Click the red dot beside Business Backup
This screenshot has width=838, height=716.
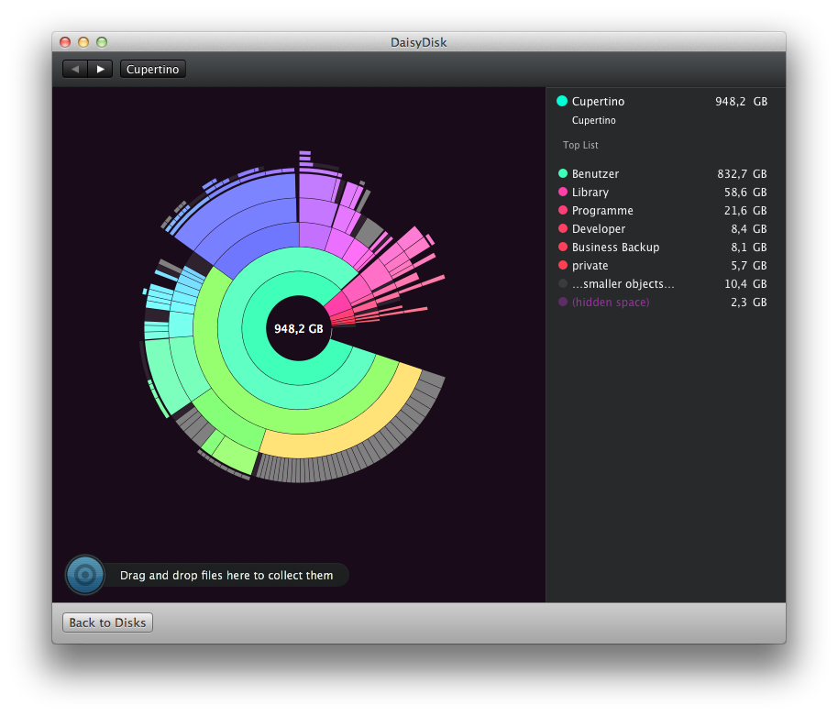coord(563,247)
